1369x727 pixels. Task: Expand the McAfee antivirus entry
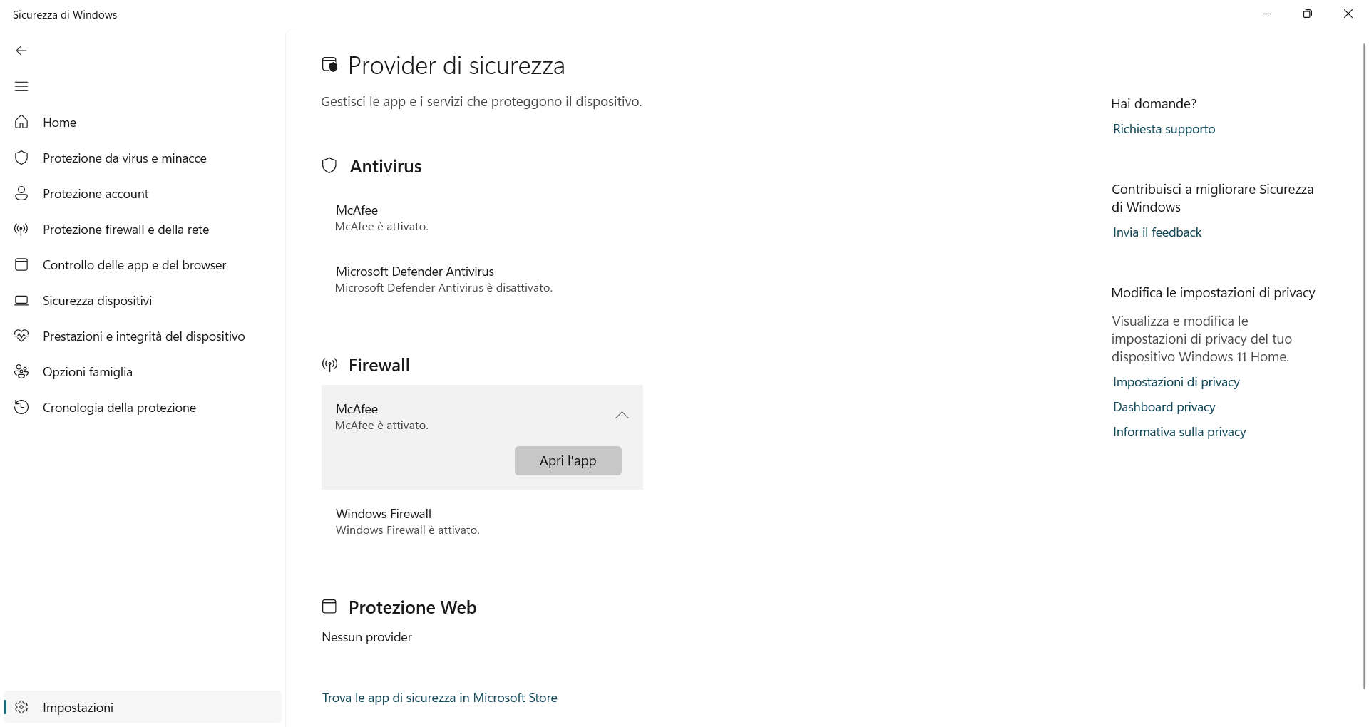point(482,218)
